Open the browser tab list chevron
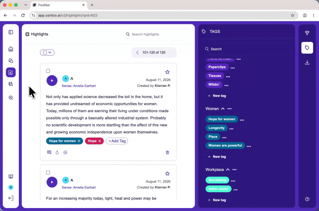319x211 pixels. pyautogui.click(x=26, y=5)
